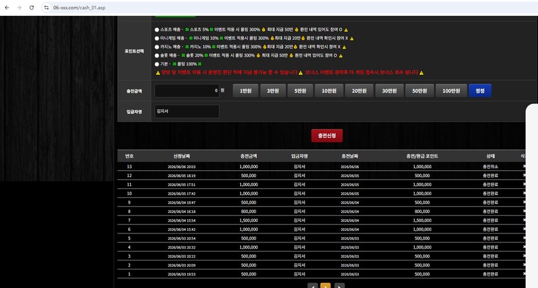Viewport: 538px width, 288px height.
Task: Select the 미니게임 매충 bonus radio option
Action: click(x=157, y=39)
